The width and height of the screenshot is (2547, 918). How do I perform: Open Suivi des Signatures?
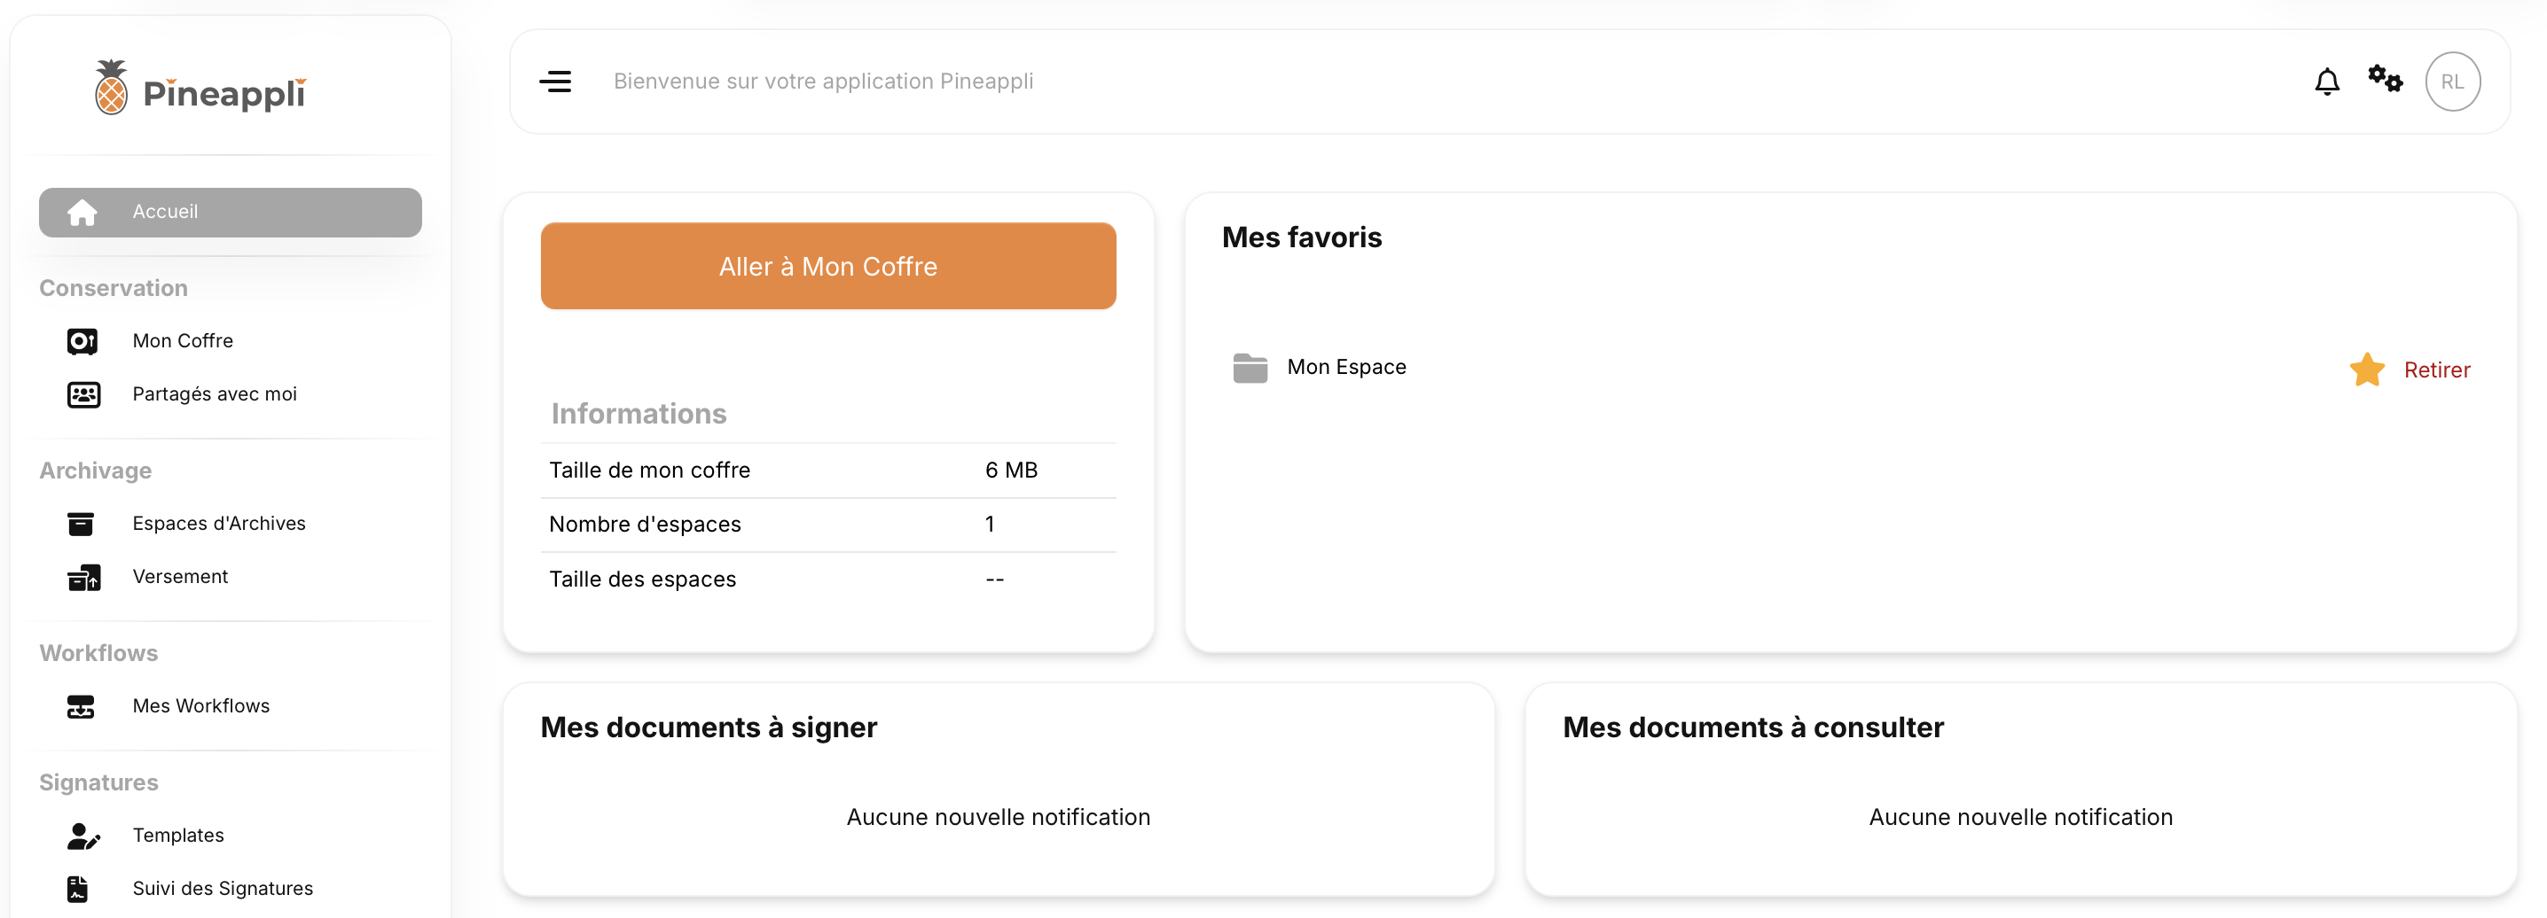tap(223, 887)
